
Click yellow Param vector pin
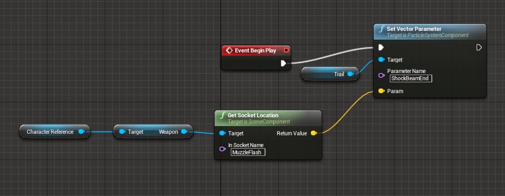(382, 91)
